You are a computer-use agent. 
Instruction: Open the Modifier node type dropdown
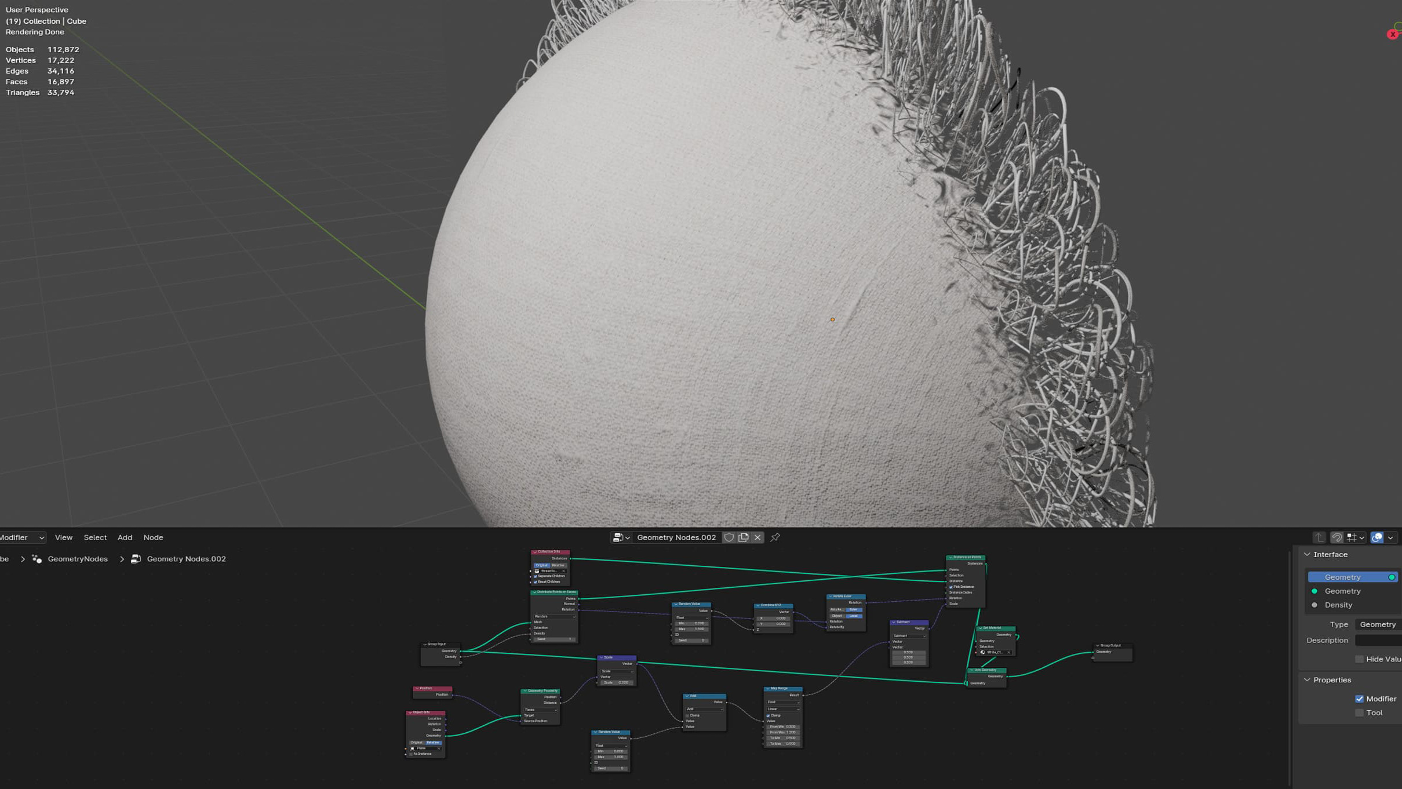click(x=22, y=537)
